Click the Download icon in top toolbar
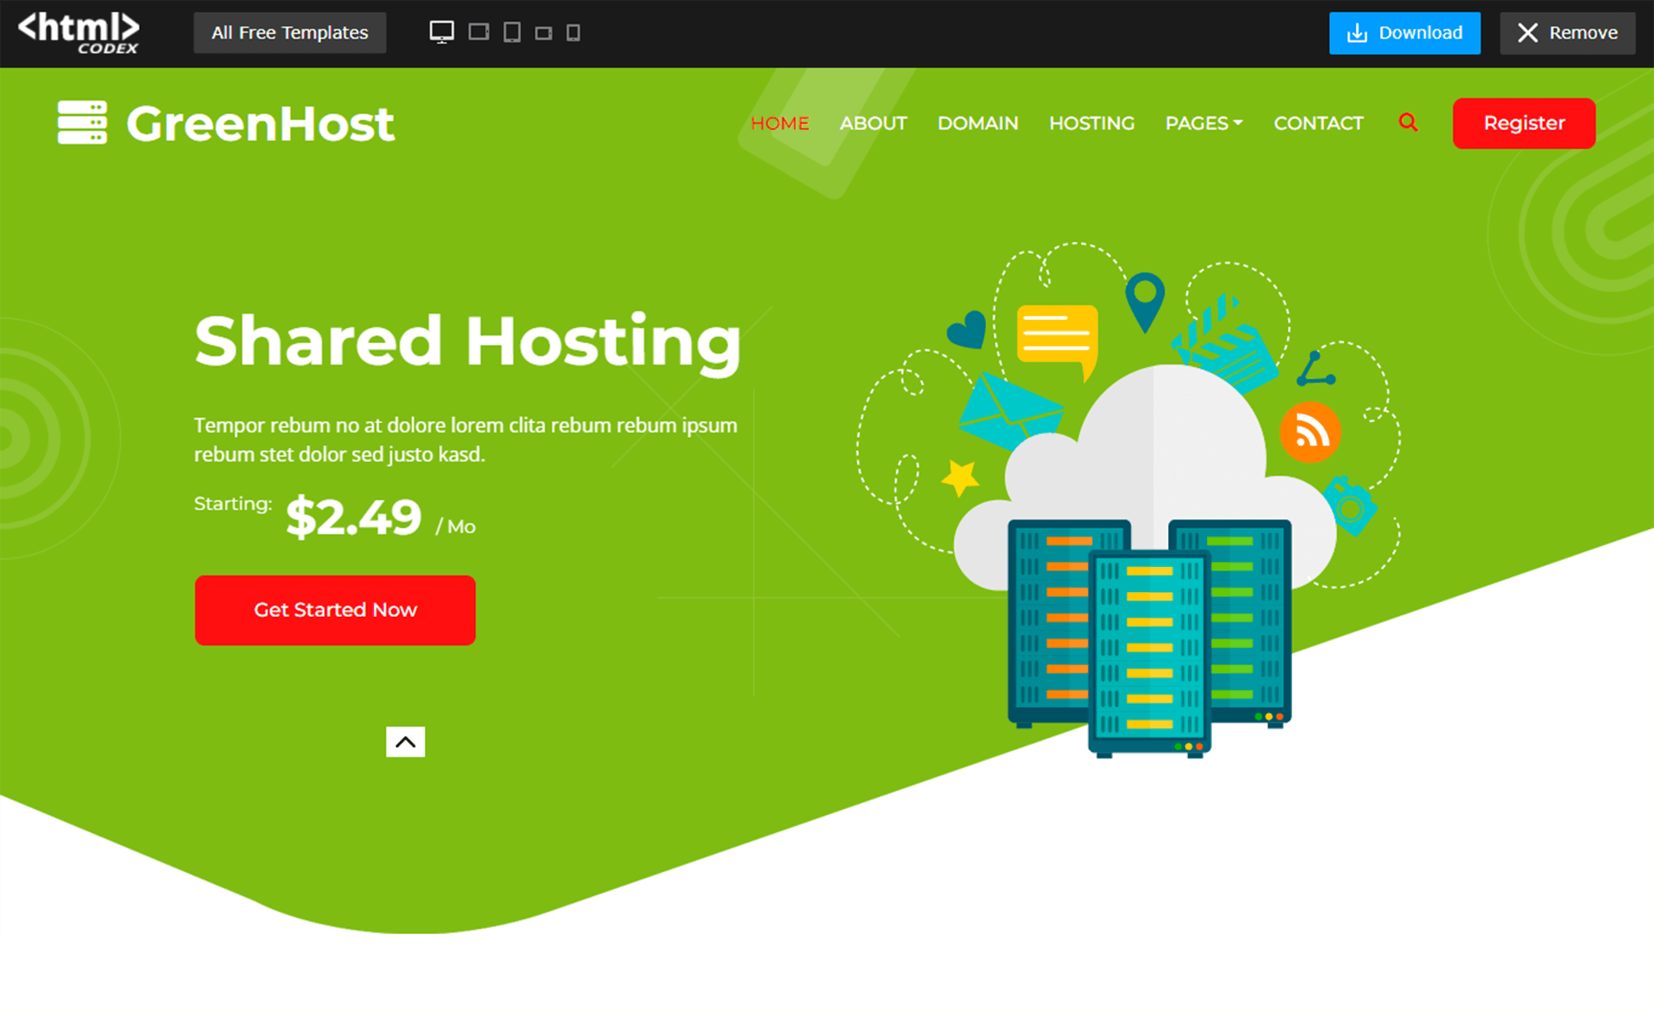Viewport: 1654px width, 1015px height. click(x=1358, y=33)
